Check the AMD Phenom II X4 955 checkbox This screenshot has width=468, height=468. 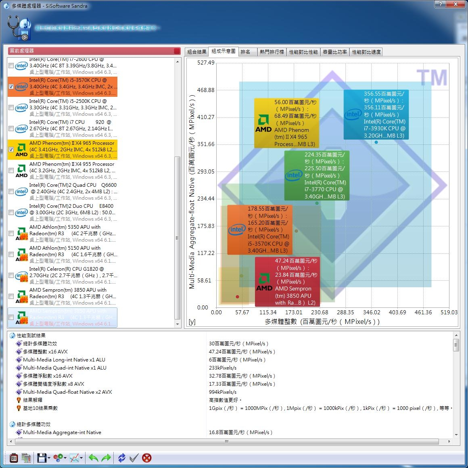pos(11,170)
